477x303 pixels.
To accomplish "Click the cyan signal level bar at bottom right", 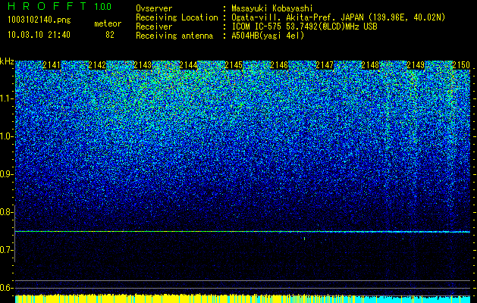I will (413, 299).
